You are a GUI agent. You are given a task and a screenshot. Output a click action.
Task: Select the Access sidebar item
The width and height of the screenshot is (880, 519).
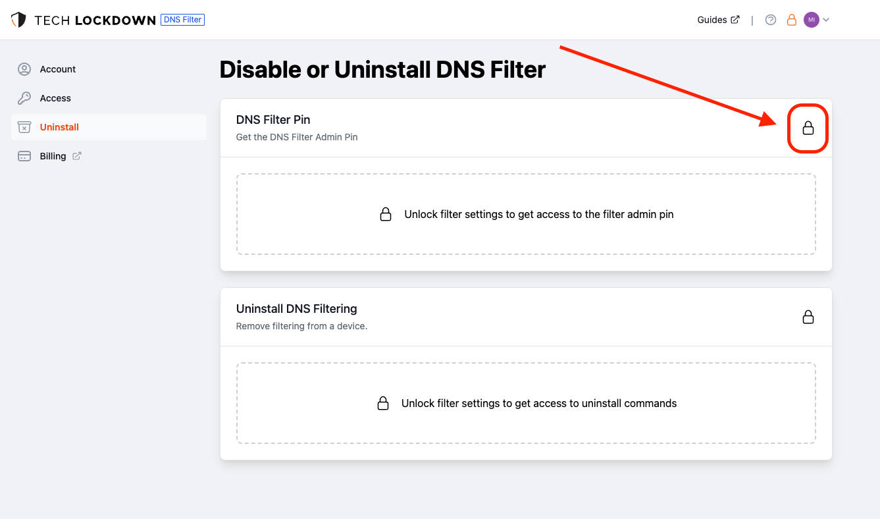pyautogui.click(x=55, y=98)
